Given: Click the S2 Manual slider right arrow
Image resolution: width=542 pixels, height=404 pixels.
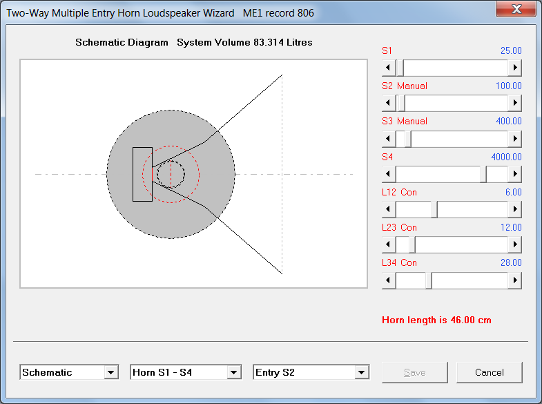Looking at the screenshot, I should 514,103.
